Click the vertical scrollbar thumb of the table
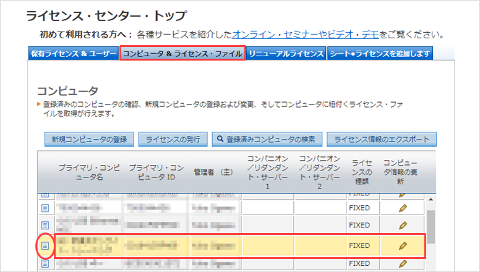This screenshot has height=272, width=480. pos(431,227)
